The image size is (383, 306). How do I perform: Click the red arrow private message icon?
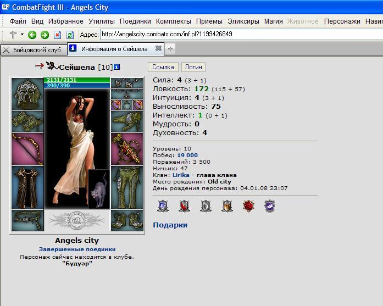40,65
